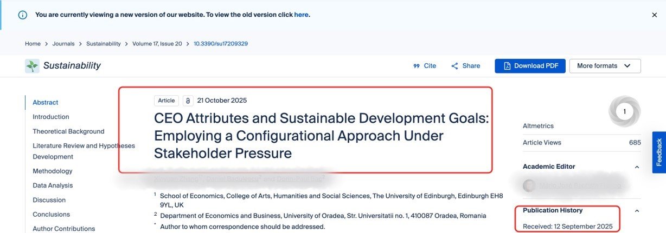Open the Feedback side tab
This screenshot has height=233, width=666.
(659, 152)
